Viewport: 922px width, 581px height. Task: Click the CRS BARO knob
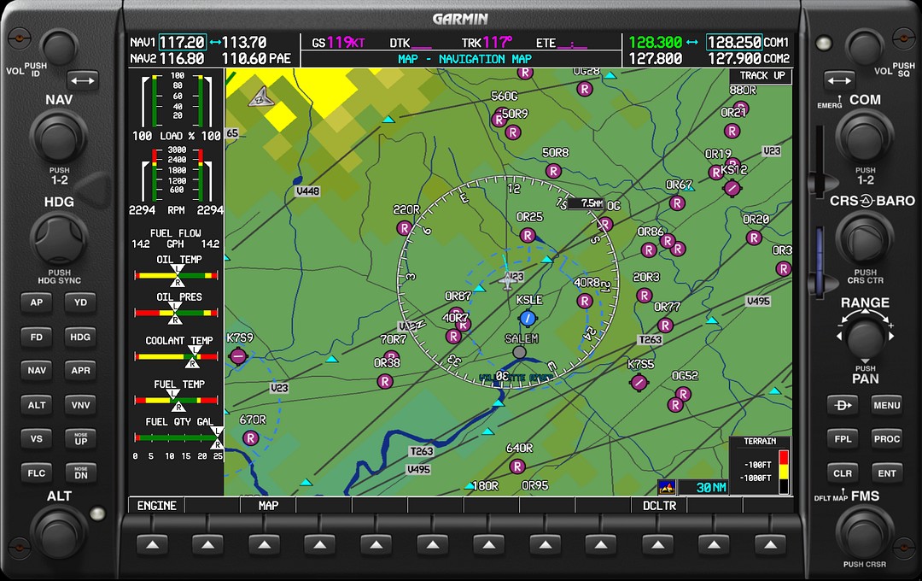[x=864, y=239]
